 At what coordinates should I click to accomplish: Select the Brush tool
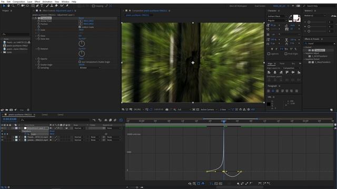click(x=47, y=6)
